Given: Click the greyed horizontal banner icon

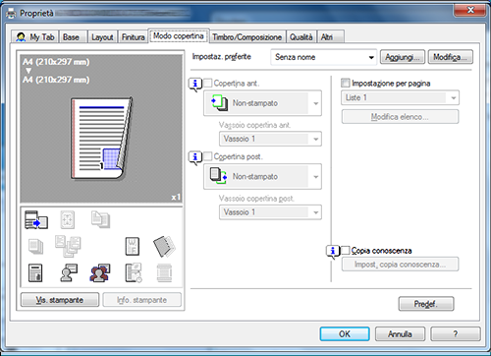Looking at the screenshot, I should coord(164,273).
